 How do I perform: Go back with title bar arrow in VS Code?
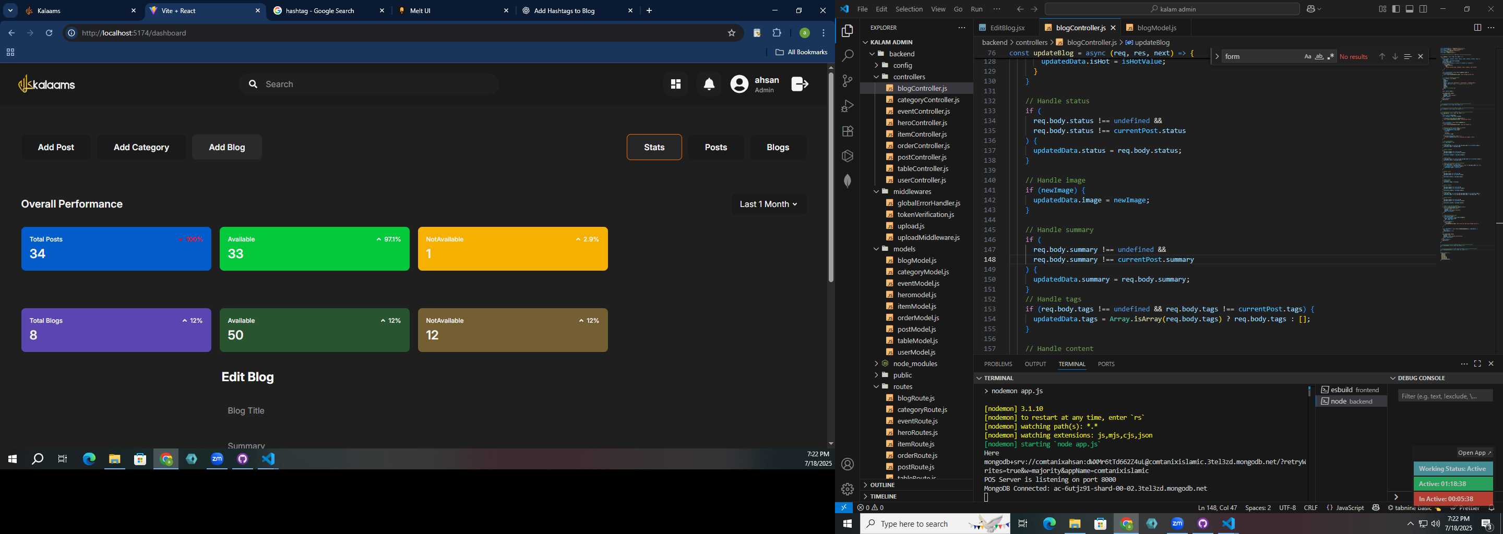click(x=1020, y=9)
